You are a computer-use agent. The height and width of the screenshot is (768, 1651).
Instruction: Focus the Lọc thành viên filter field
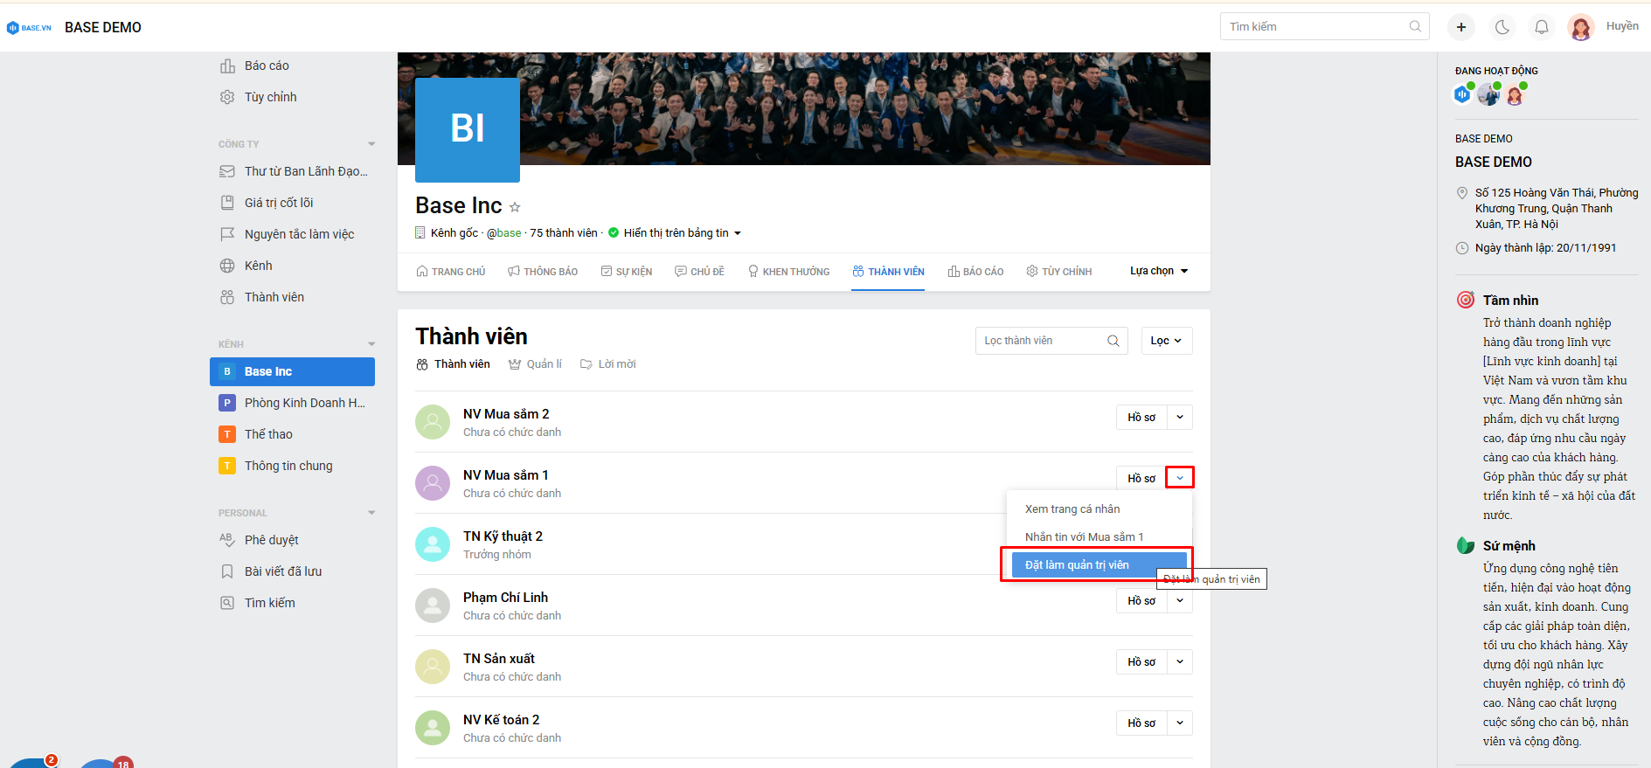click(x=1051, y=341)
